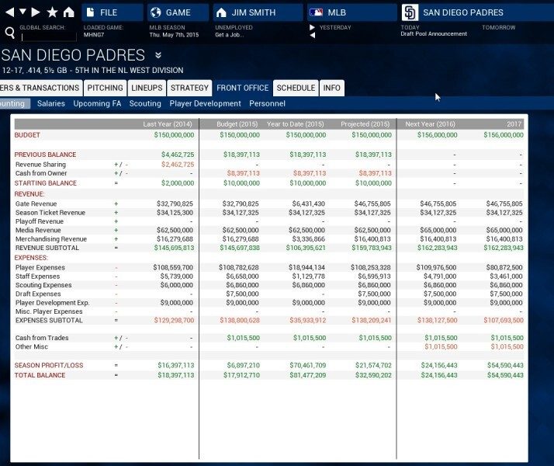The image size is (554, 466).
Task: Click the 2017 column header
Action: [x=514, y=124]
